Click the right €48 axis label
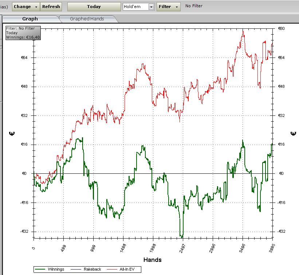Image resolution: width=299 pixels, height=275 pixels. [x=281, y=86]
